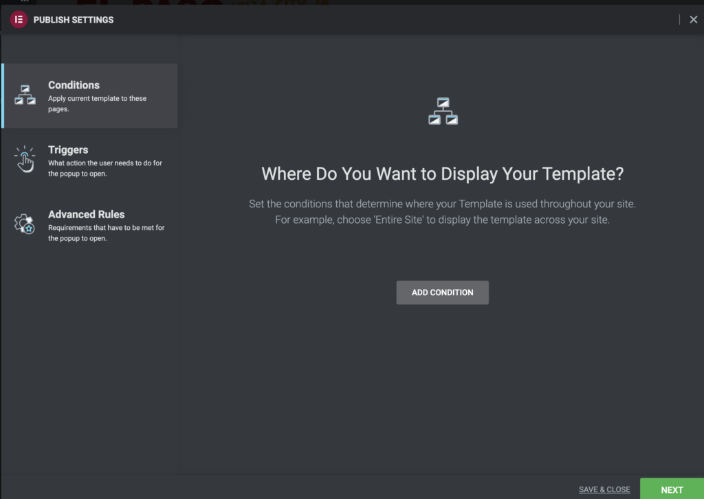Screen dimensions: 704x499
Task: Click the Advanced Rules gear icon
Action: tap(24, 224)
